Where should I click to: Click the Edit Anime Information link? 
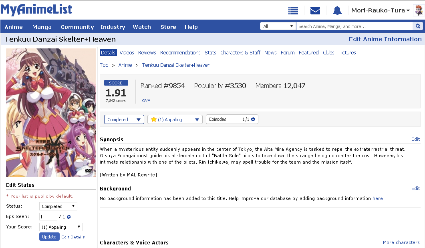coord(385,39)
